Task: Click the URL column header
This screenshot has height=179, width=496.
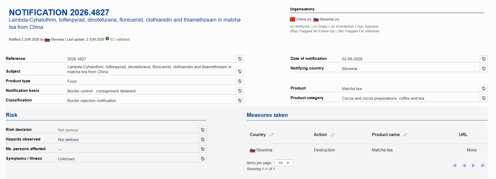Action: [x=463, y=135]
